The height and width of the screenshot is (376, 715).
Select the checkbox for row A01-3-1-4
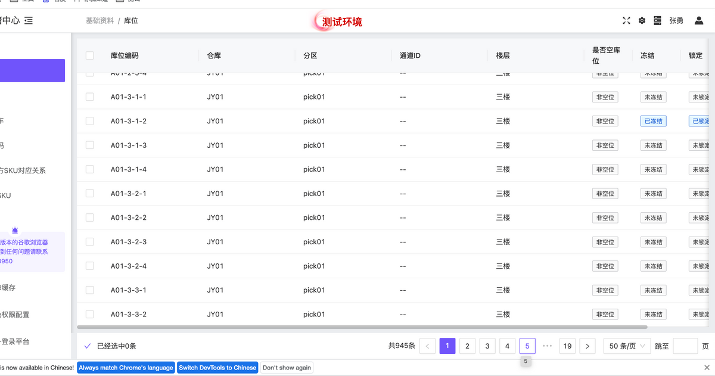(x=90, y=169)
